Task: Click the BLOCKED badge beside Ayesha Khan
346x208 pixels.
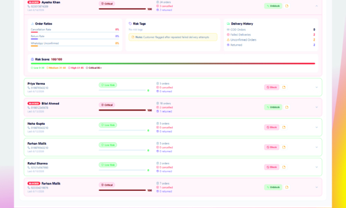Action: pyautogui.click(x=34, y=2)
